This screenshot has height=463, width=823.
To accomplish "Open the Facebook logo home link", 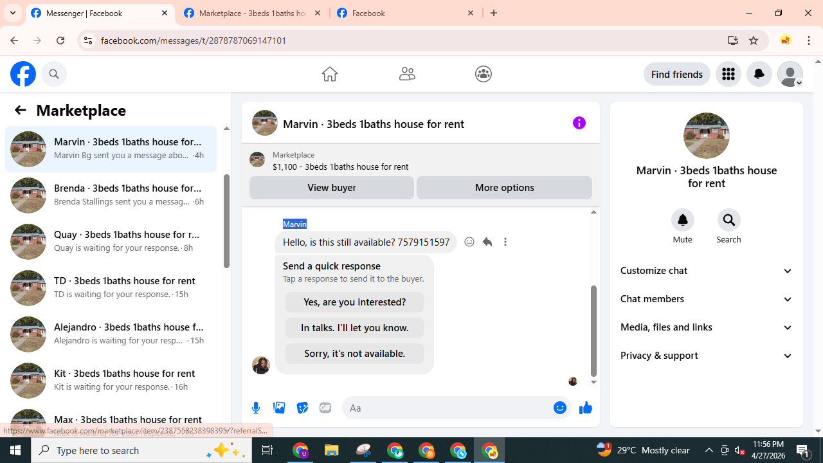I will (23, 74).
